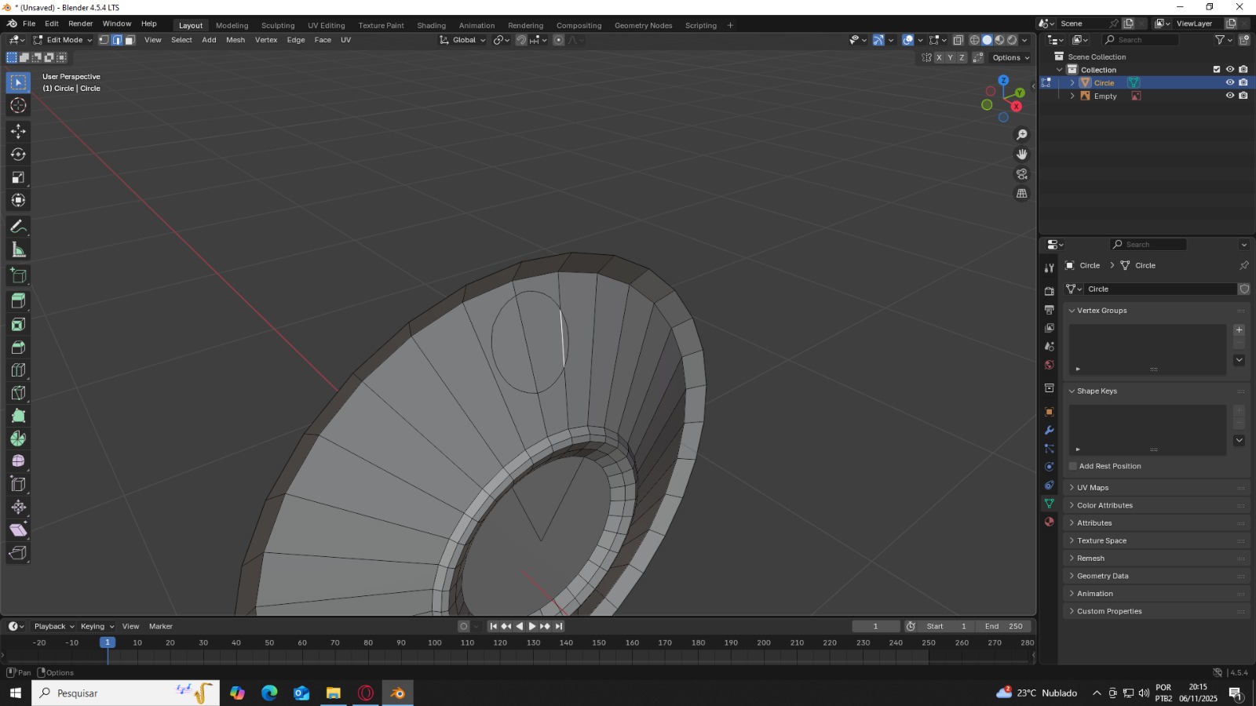Viewport: 1256px width, 706px height.
Task: Select the Smooth tool
Action: click(18, 461)
